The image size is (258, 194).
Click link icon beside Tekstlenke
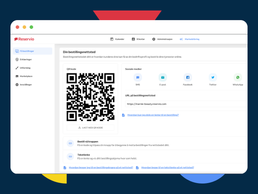[70, 156]
